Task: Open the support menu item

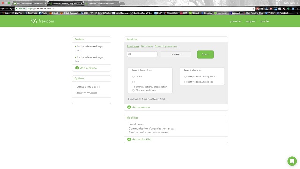Action: pyautogui.click(x=251, y=21)
